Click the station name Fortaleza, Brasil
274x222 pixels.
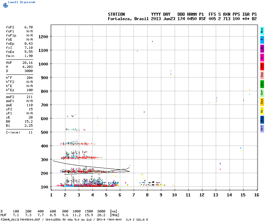tap(128, 19)
